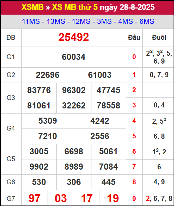Click G3 number 78558
174x206 pixels.
(108, 105)
